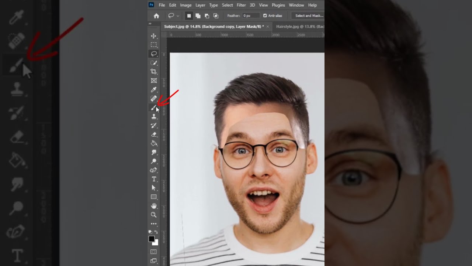The image size is (472, 266).
Task: Toggle Quick Mask mode icon
Action: point(154,252)
